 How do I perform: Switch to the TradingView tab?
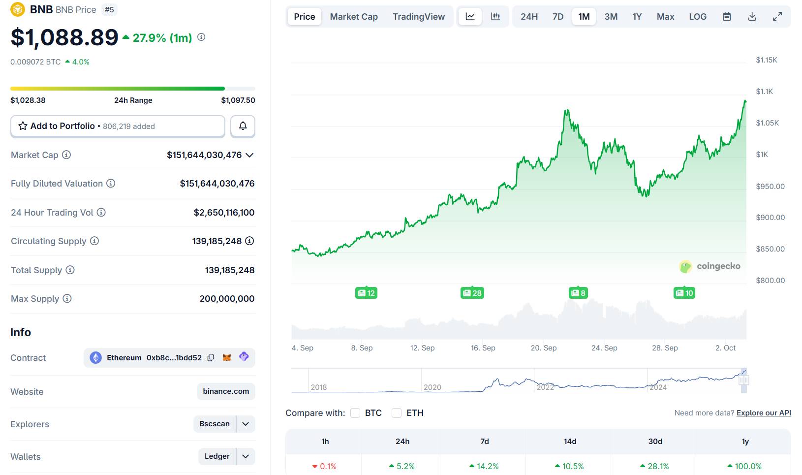[419, 17]
